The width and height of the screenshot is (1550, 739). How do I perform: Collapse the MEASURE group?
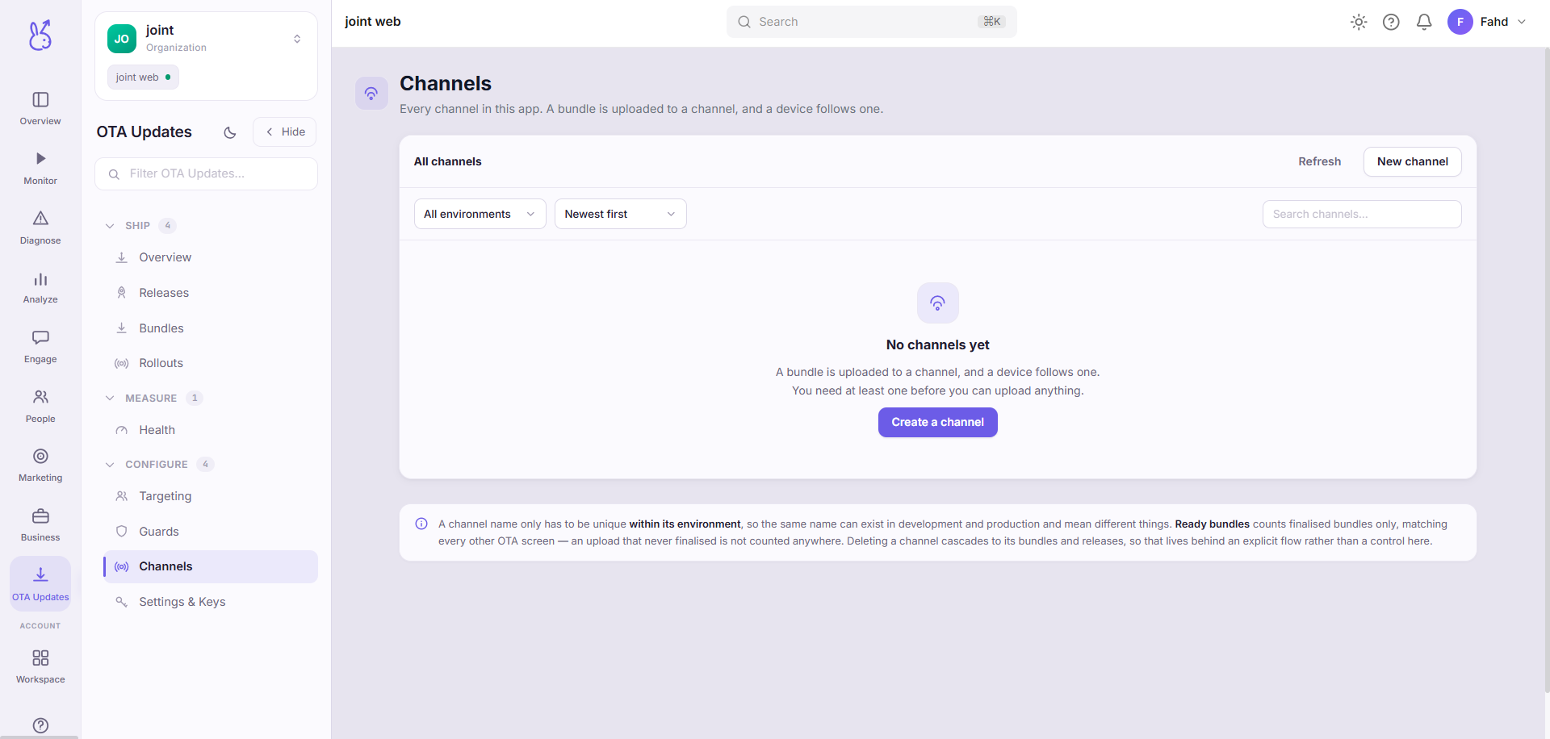110,398
